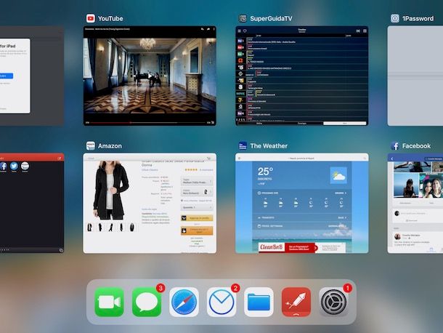443x333 pixels.
Task: Expand the Prossima settimana row in Weather
Action: click(x=302, y=226)
